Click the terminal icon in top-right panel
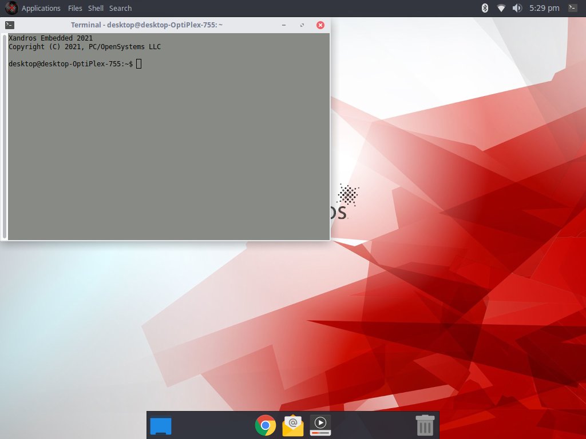586x439 pixels. [x=572, y=7]
